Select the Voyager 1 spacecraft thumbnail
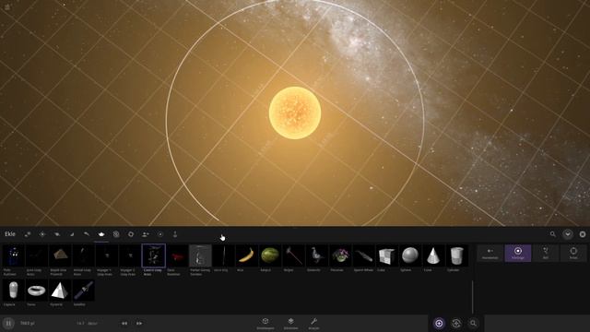 tap(107, 255)
